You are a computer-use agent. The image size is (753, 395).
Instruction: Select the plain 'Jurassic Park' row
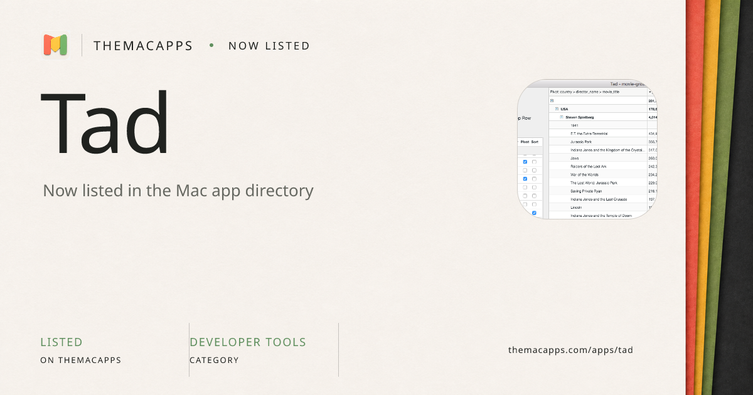click(581, 142)
